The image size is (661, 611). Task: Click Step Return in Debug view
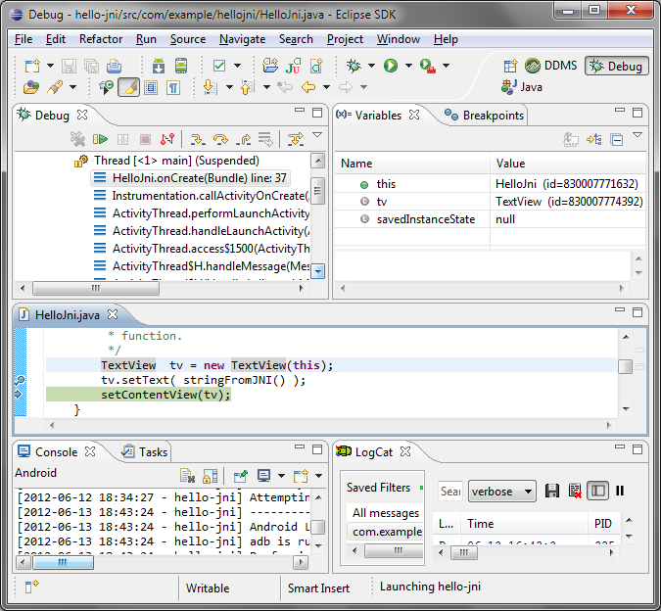(243, 139)
